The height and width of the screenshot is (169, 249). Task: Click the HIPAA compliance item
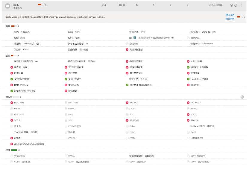pos(194,109)
